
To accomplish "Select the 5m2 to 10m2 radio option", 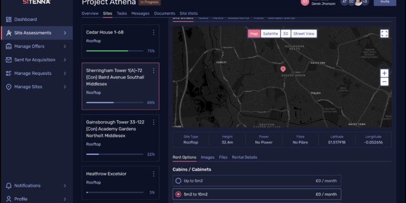I will [178, 194].
